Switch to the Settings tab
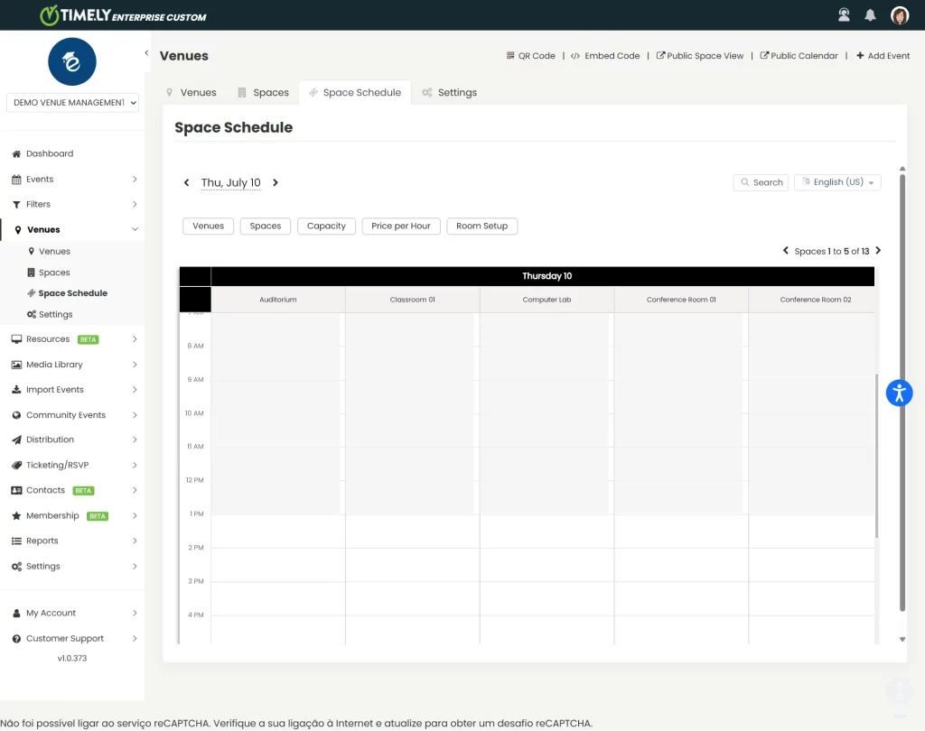 coord(449,93)
